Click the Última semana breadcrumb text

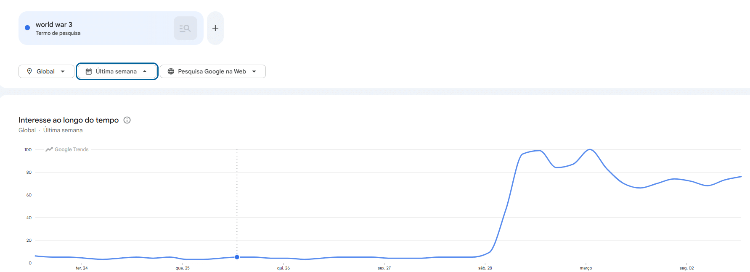click(63, 130)
